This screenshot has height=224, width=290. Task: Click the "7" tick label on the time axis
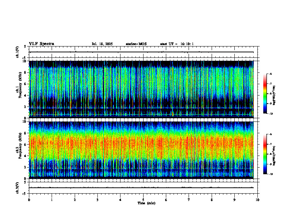point(189,200)
